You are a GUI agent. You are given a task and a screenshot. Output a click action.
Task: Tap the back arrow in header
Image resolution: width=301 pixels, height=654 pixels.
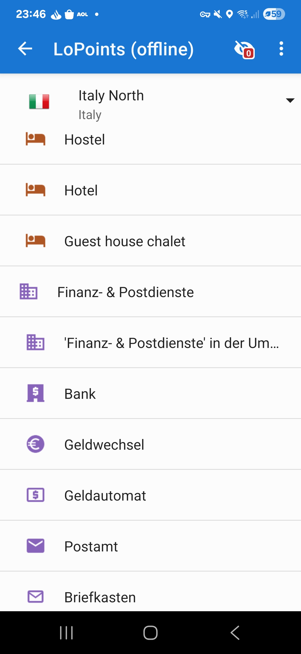point(25,49)
